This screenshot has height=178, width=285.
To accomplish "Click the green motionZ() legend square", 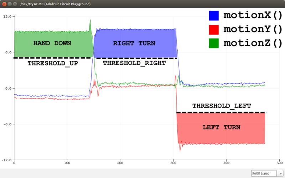I will [x=214, y=43].
